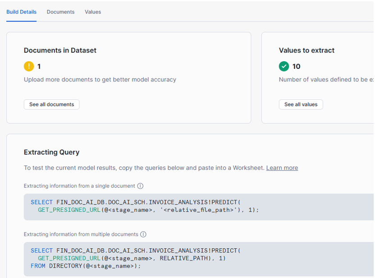Image resolution: width=375 pixels, height=278 pixels.
Task: Click the values count number 10
Action: pyautogui.click(x=296, y=67)
